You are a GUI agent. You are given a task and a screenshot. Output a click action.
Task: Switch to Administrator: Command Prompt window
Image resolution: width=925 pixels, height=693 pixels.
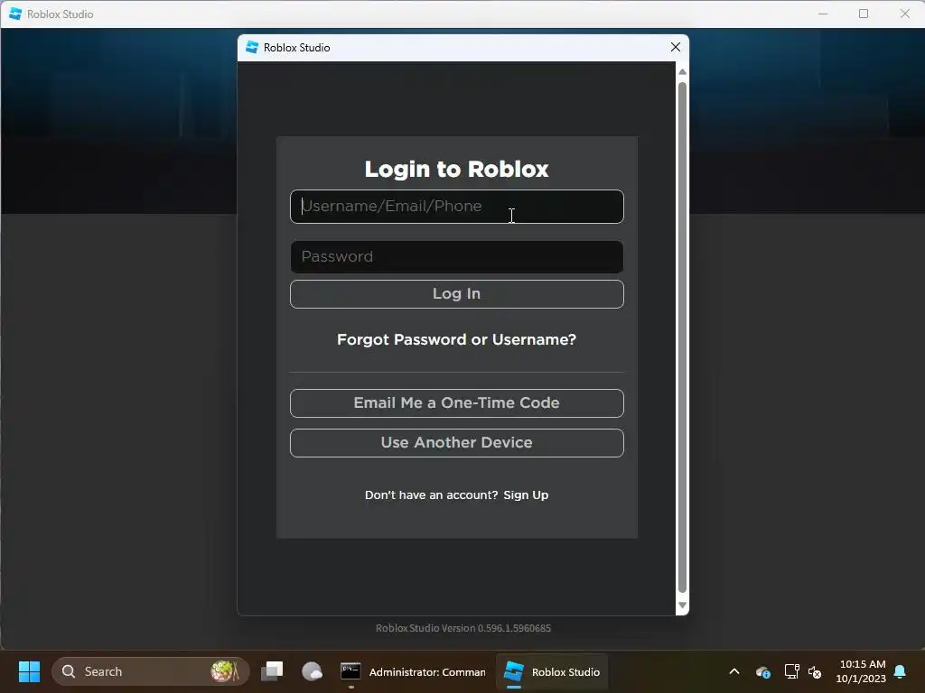pyautogui.click(x=413, y=671)
